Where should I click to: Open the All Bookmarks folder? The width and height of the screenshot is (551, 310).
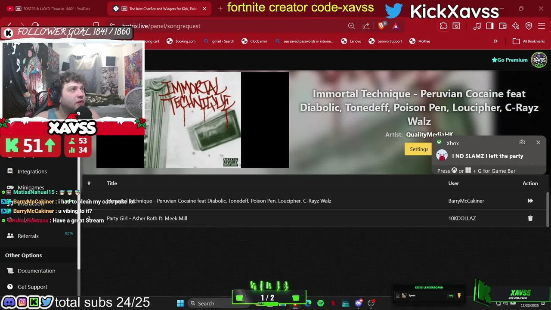pos(529,41)
